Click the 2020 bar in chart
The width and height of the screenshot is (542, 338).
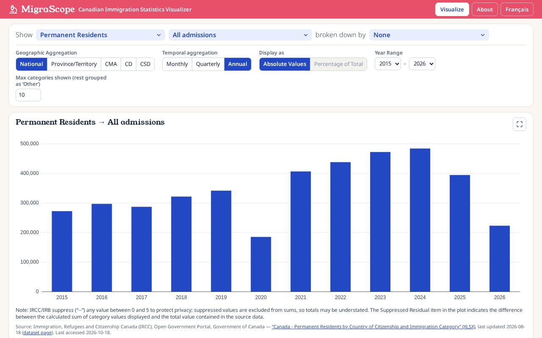(261, 264)
